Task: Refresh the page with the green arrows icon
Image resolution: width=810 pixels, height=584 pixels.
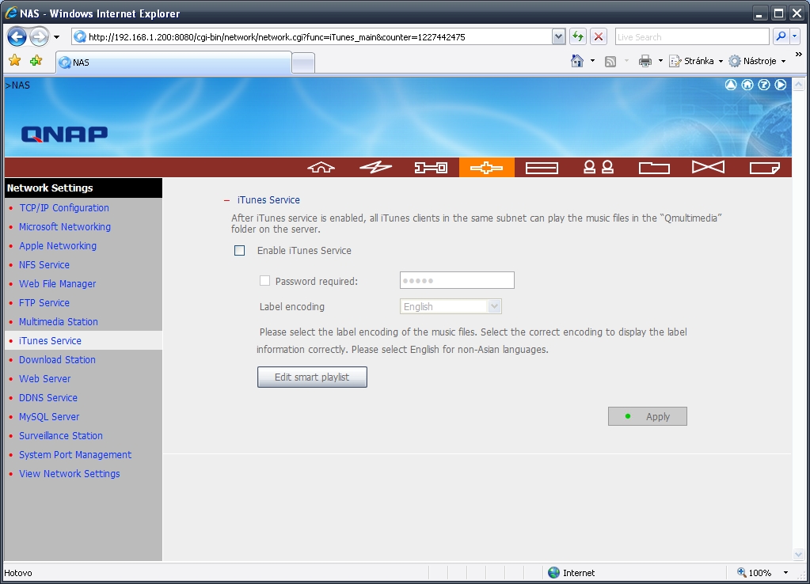Action: click(x=578, y=36)
